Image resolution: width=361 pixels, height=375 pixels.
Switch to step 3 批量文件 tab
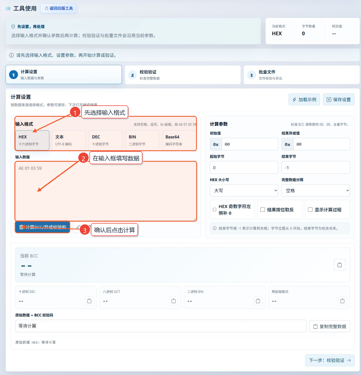(302, 75)
